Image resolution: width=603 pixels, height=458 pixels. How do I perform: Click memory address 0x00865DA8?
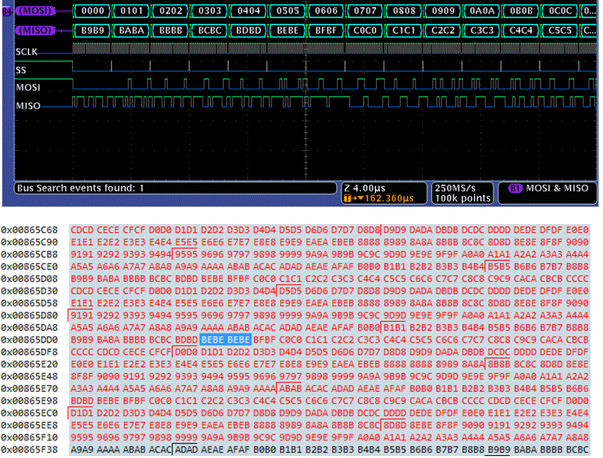point(29,328)
